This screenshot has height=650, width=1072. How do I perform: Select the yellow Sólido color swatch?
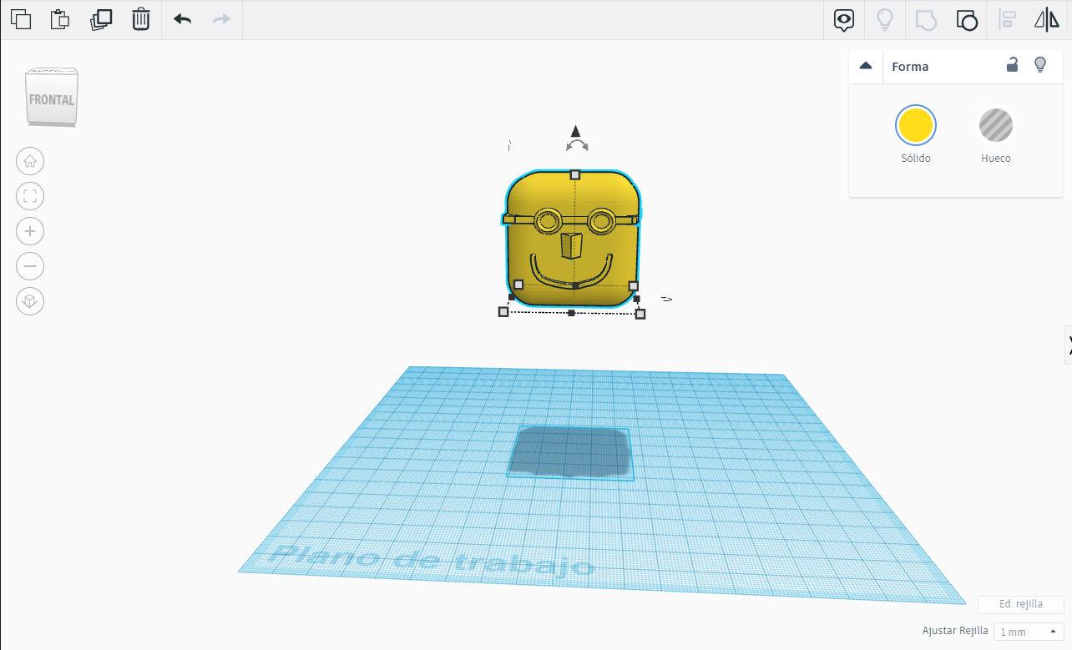click(x=916, y=126)
